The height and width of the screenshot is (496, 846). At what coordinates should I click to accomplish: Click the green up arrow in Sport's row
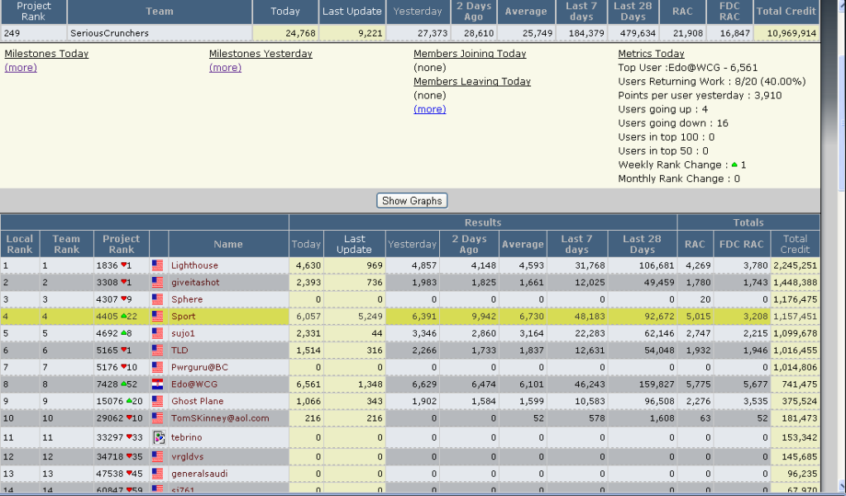coord(124,317)
